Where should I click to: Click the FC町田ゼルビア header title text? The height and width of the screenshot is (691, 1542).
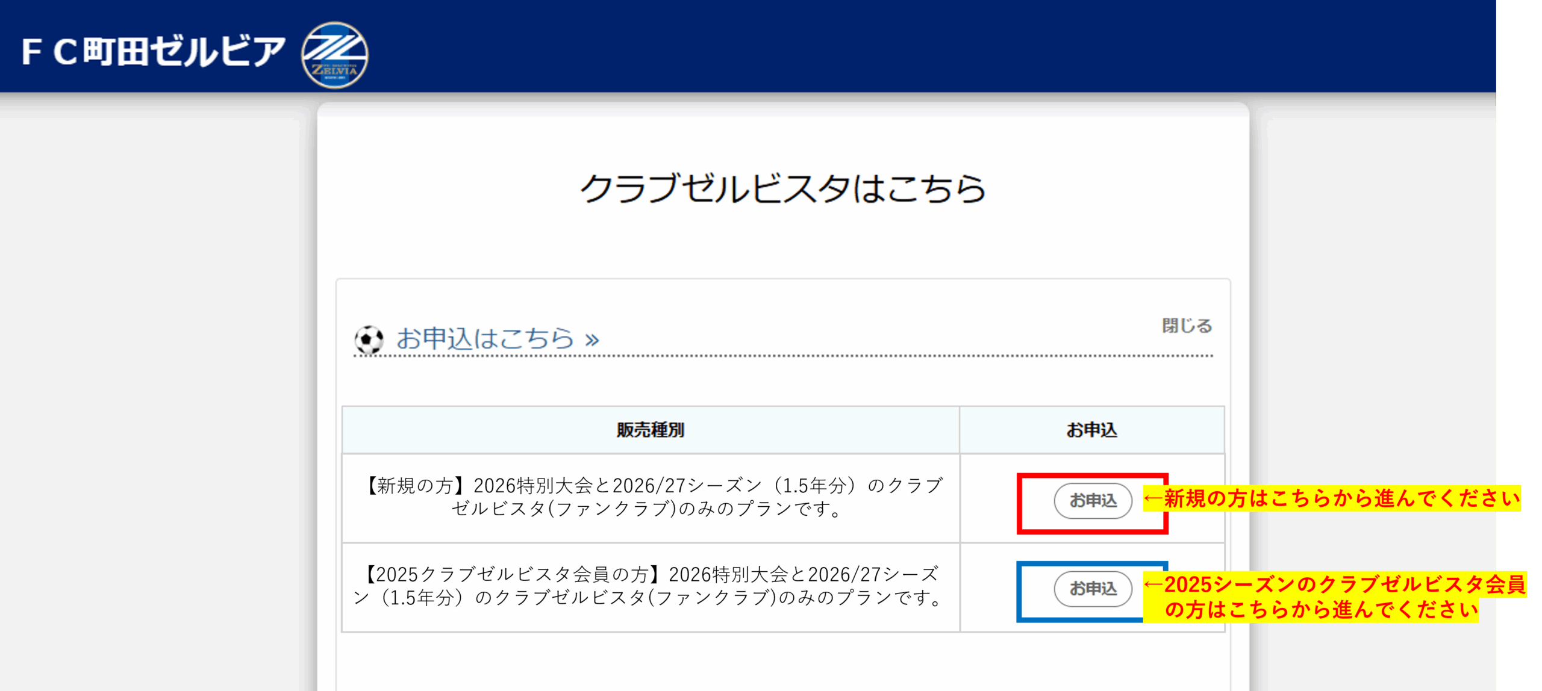pyautogui.click(x=153, y=51)
